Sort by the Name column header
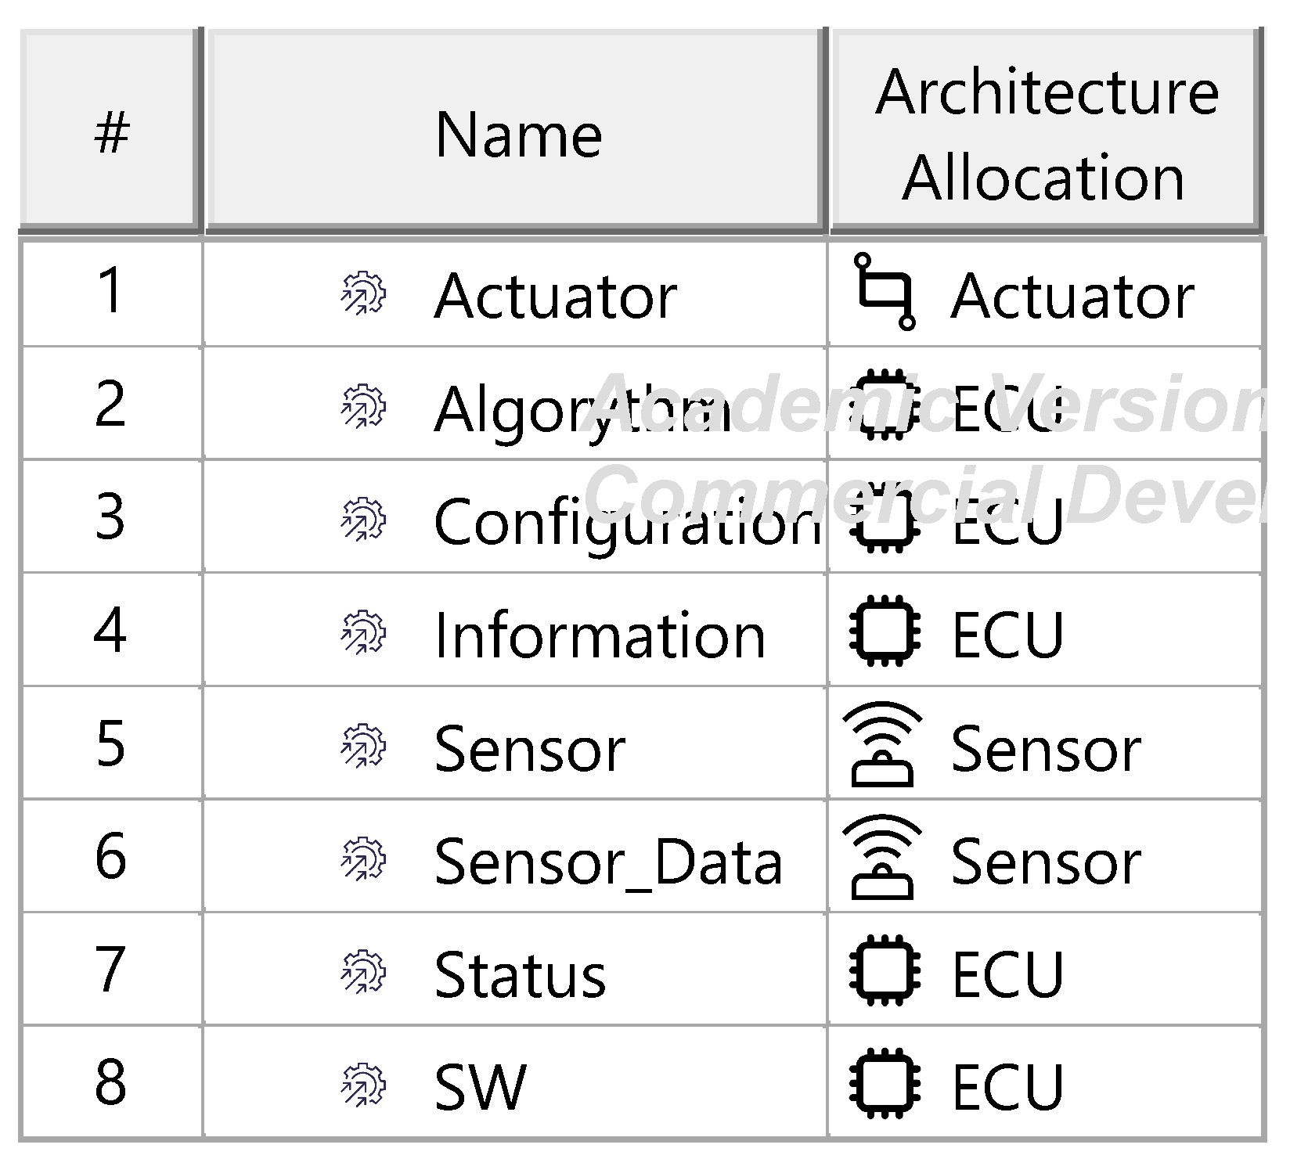The image size is (1290, 1159). click(x=517, y=134)
